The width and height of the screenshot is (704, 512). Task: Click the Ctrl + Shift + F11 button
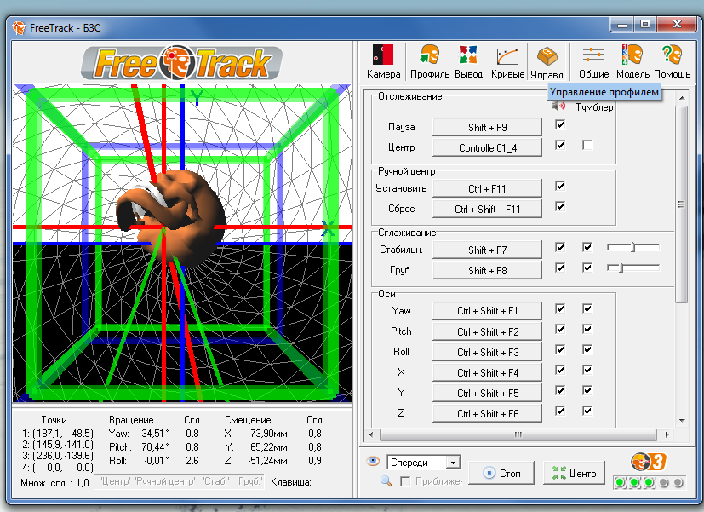(x=487, y=210)
